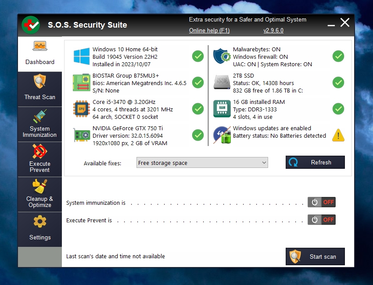373x285 pixels.
Task: Click the green checkmark beside 16 GB RAM
Action: coord(338,109)
